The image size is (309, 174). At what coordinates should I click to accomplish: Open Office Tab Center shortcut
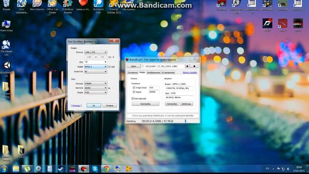click(53, 6)
